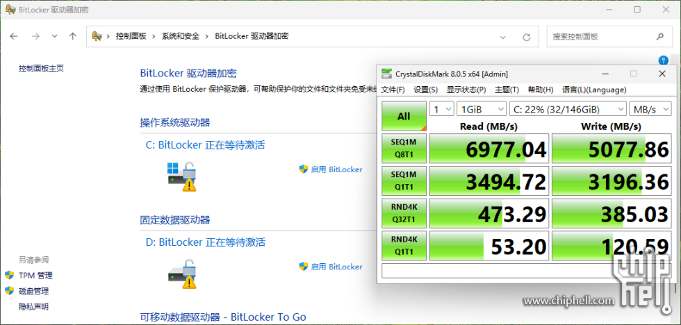
Task: Start all benchmarks with the All button
Action: (404, 116)
